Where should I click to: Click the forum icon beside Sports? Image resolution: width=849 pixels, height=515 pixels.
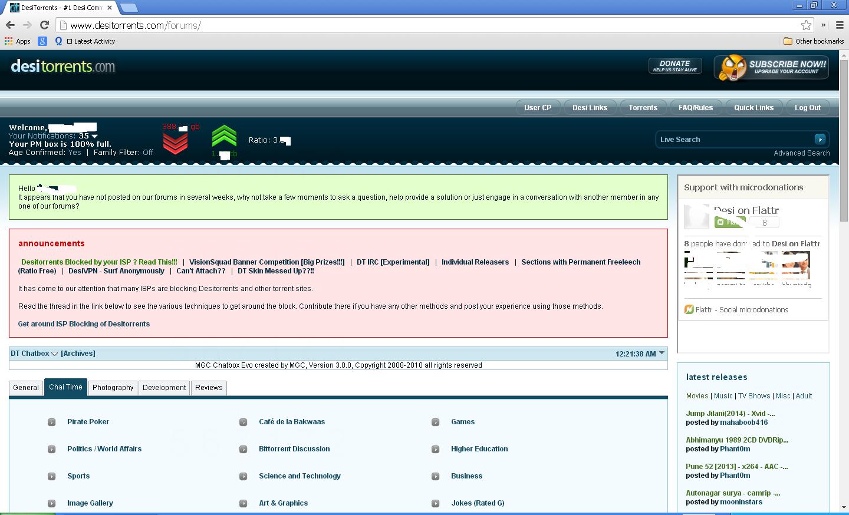pos(52,476)
